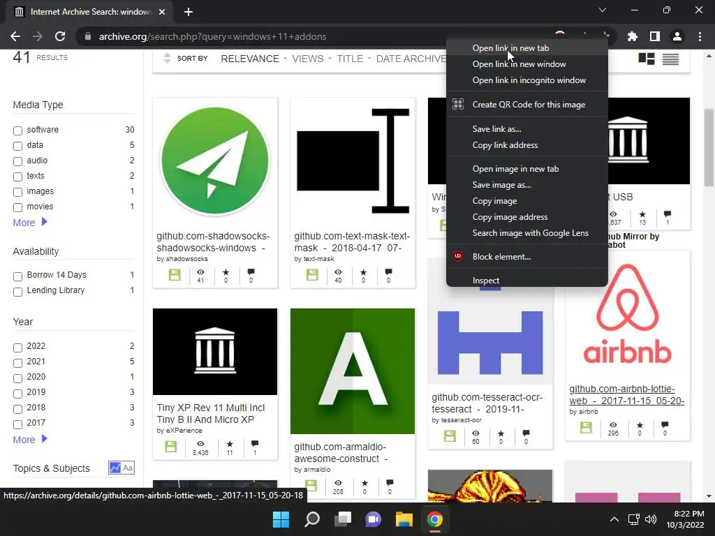The height and width of the screenshot is (536, 715).
Task: Check the audio media type filter
Action: pos(17,161)
